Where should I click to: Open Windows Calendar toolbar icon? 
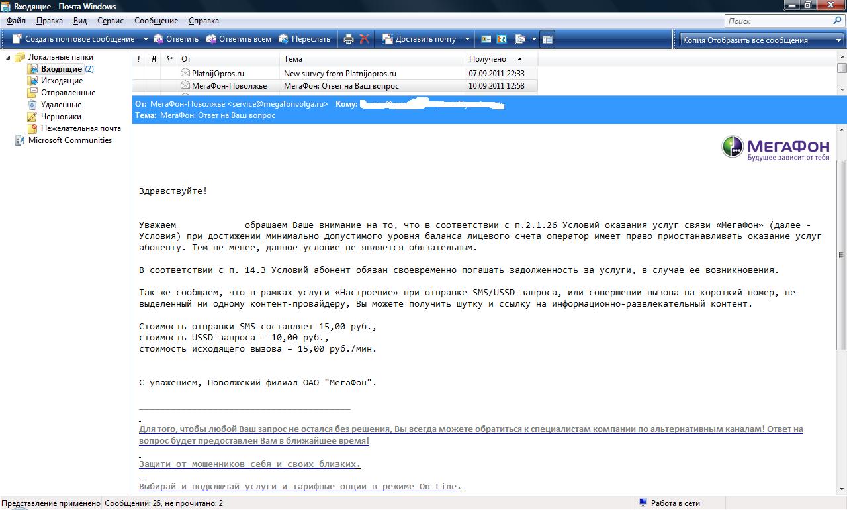click(x=502, y=39)
